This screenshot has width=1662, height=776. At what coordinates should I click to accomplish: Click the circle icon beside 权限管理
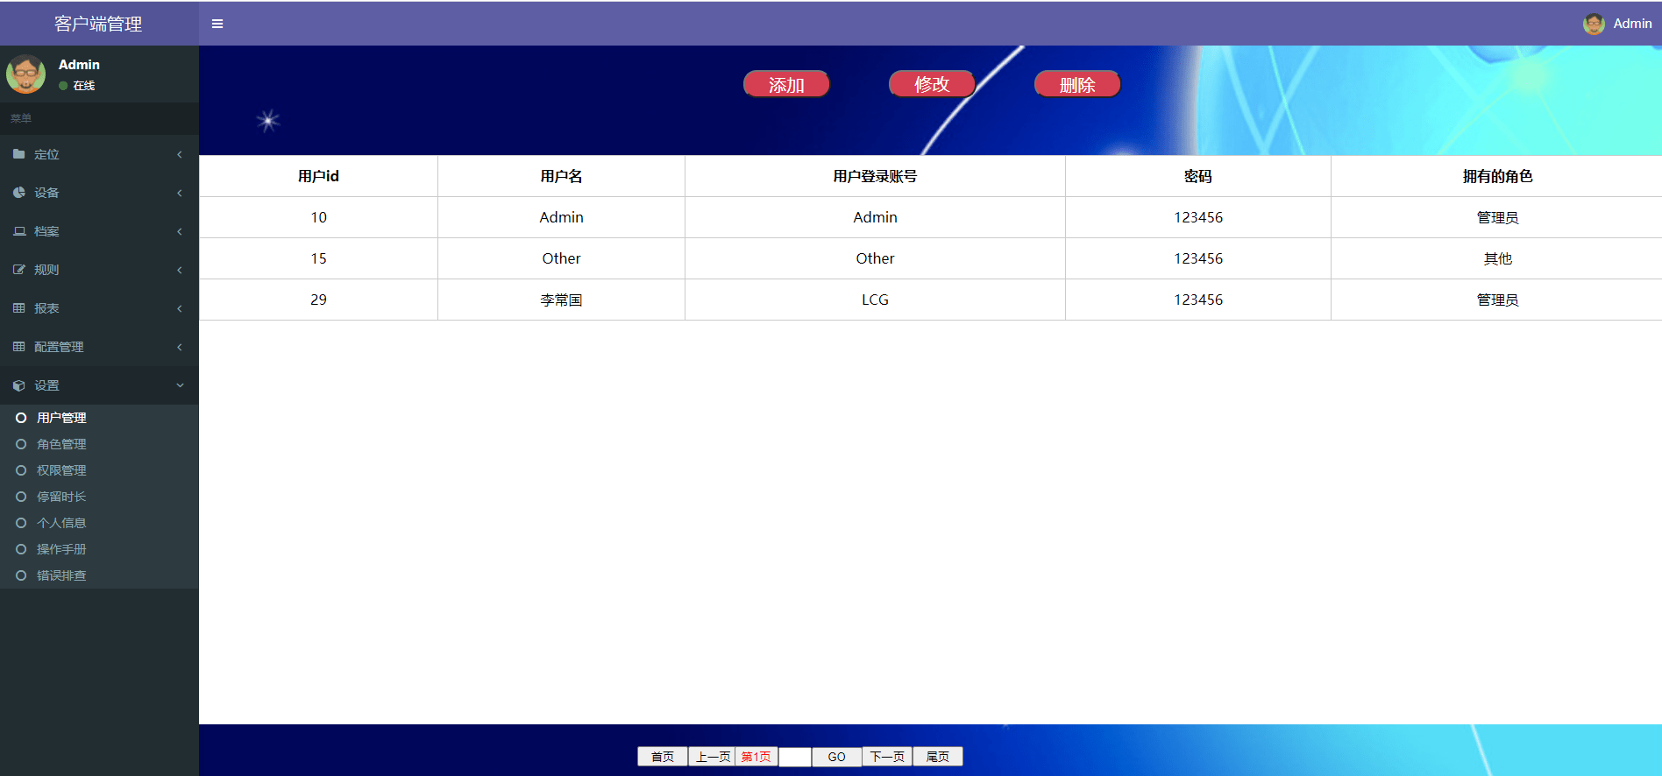(x=21, y=470)
